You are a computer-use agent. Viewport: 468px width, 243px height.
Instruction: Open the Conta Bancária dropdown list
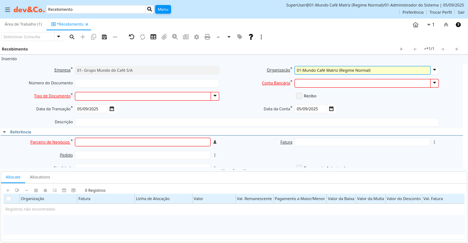pos(435,83)
